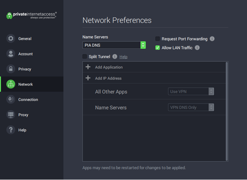
Task: Click the All Other Apps row label
Action: pos(111,92)
